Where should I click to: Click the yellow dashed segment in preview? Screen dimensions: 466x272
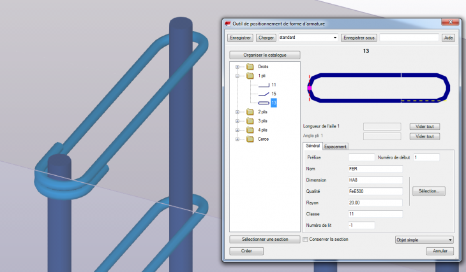423,101
